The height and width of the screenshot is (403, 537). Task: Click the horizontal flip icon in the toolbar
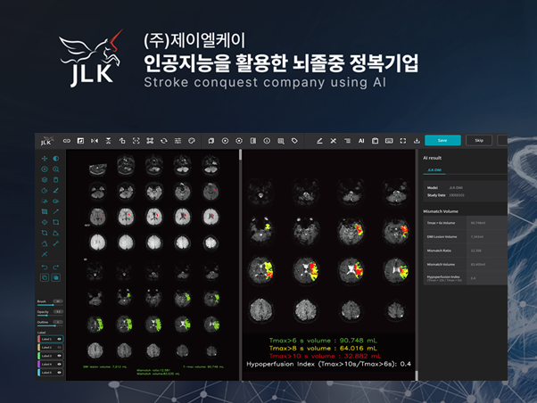[x=94, y=141]
